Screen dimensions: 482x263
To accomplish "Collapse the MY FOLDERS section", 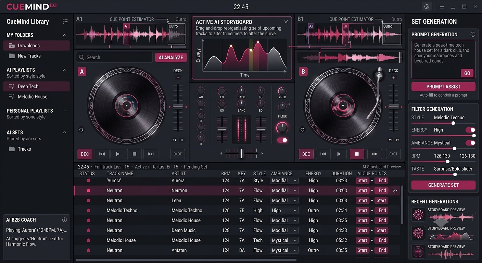I will pos(64,35).
